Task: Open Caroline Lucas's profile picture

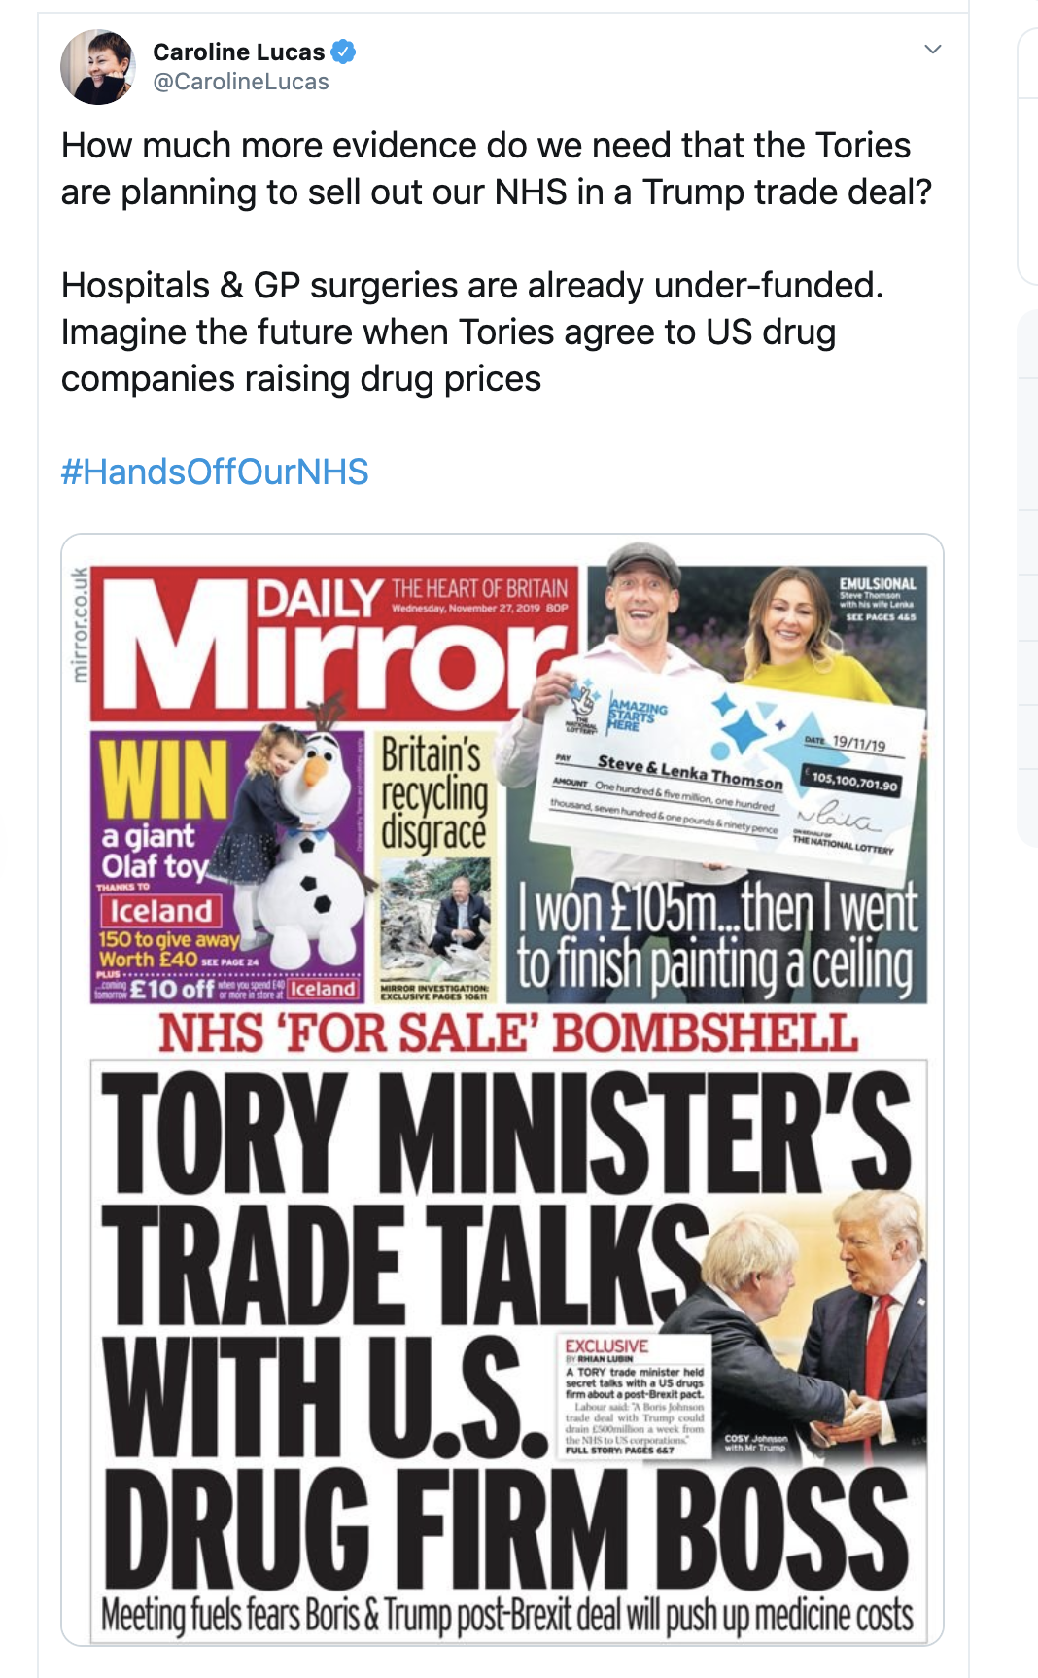Action: point(97,66)
